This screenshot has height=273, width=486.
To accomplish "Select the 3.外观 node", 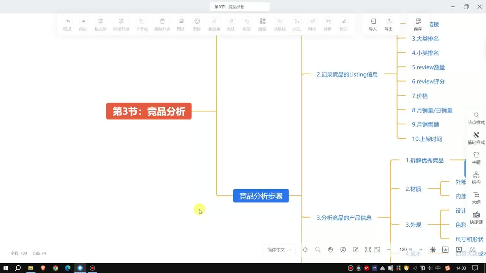I will click(x=413, y=225).
